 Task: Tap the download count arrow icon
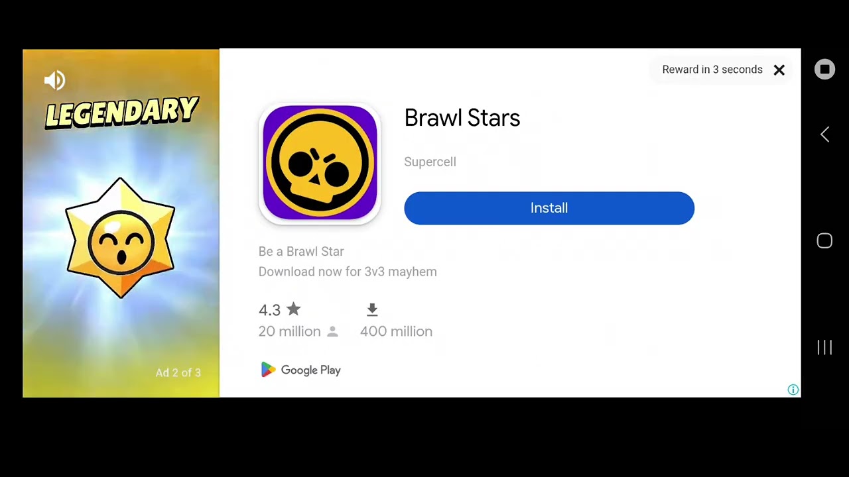click(372, 309)
